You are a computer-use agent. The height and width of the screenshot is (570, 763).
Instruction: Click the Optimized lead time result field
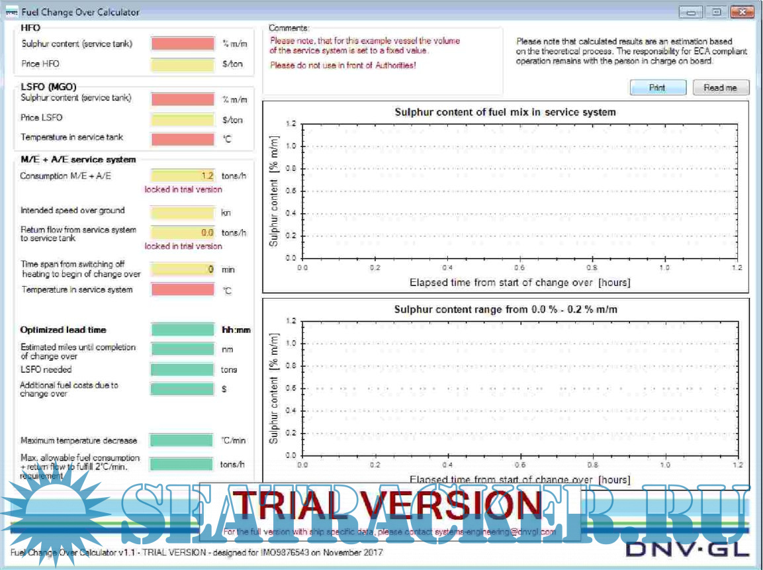183,330
